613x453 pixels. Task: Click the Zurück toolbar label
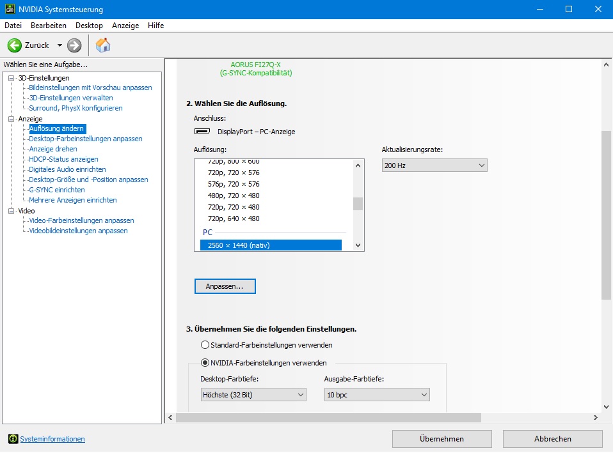coord(37,45)
